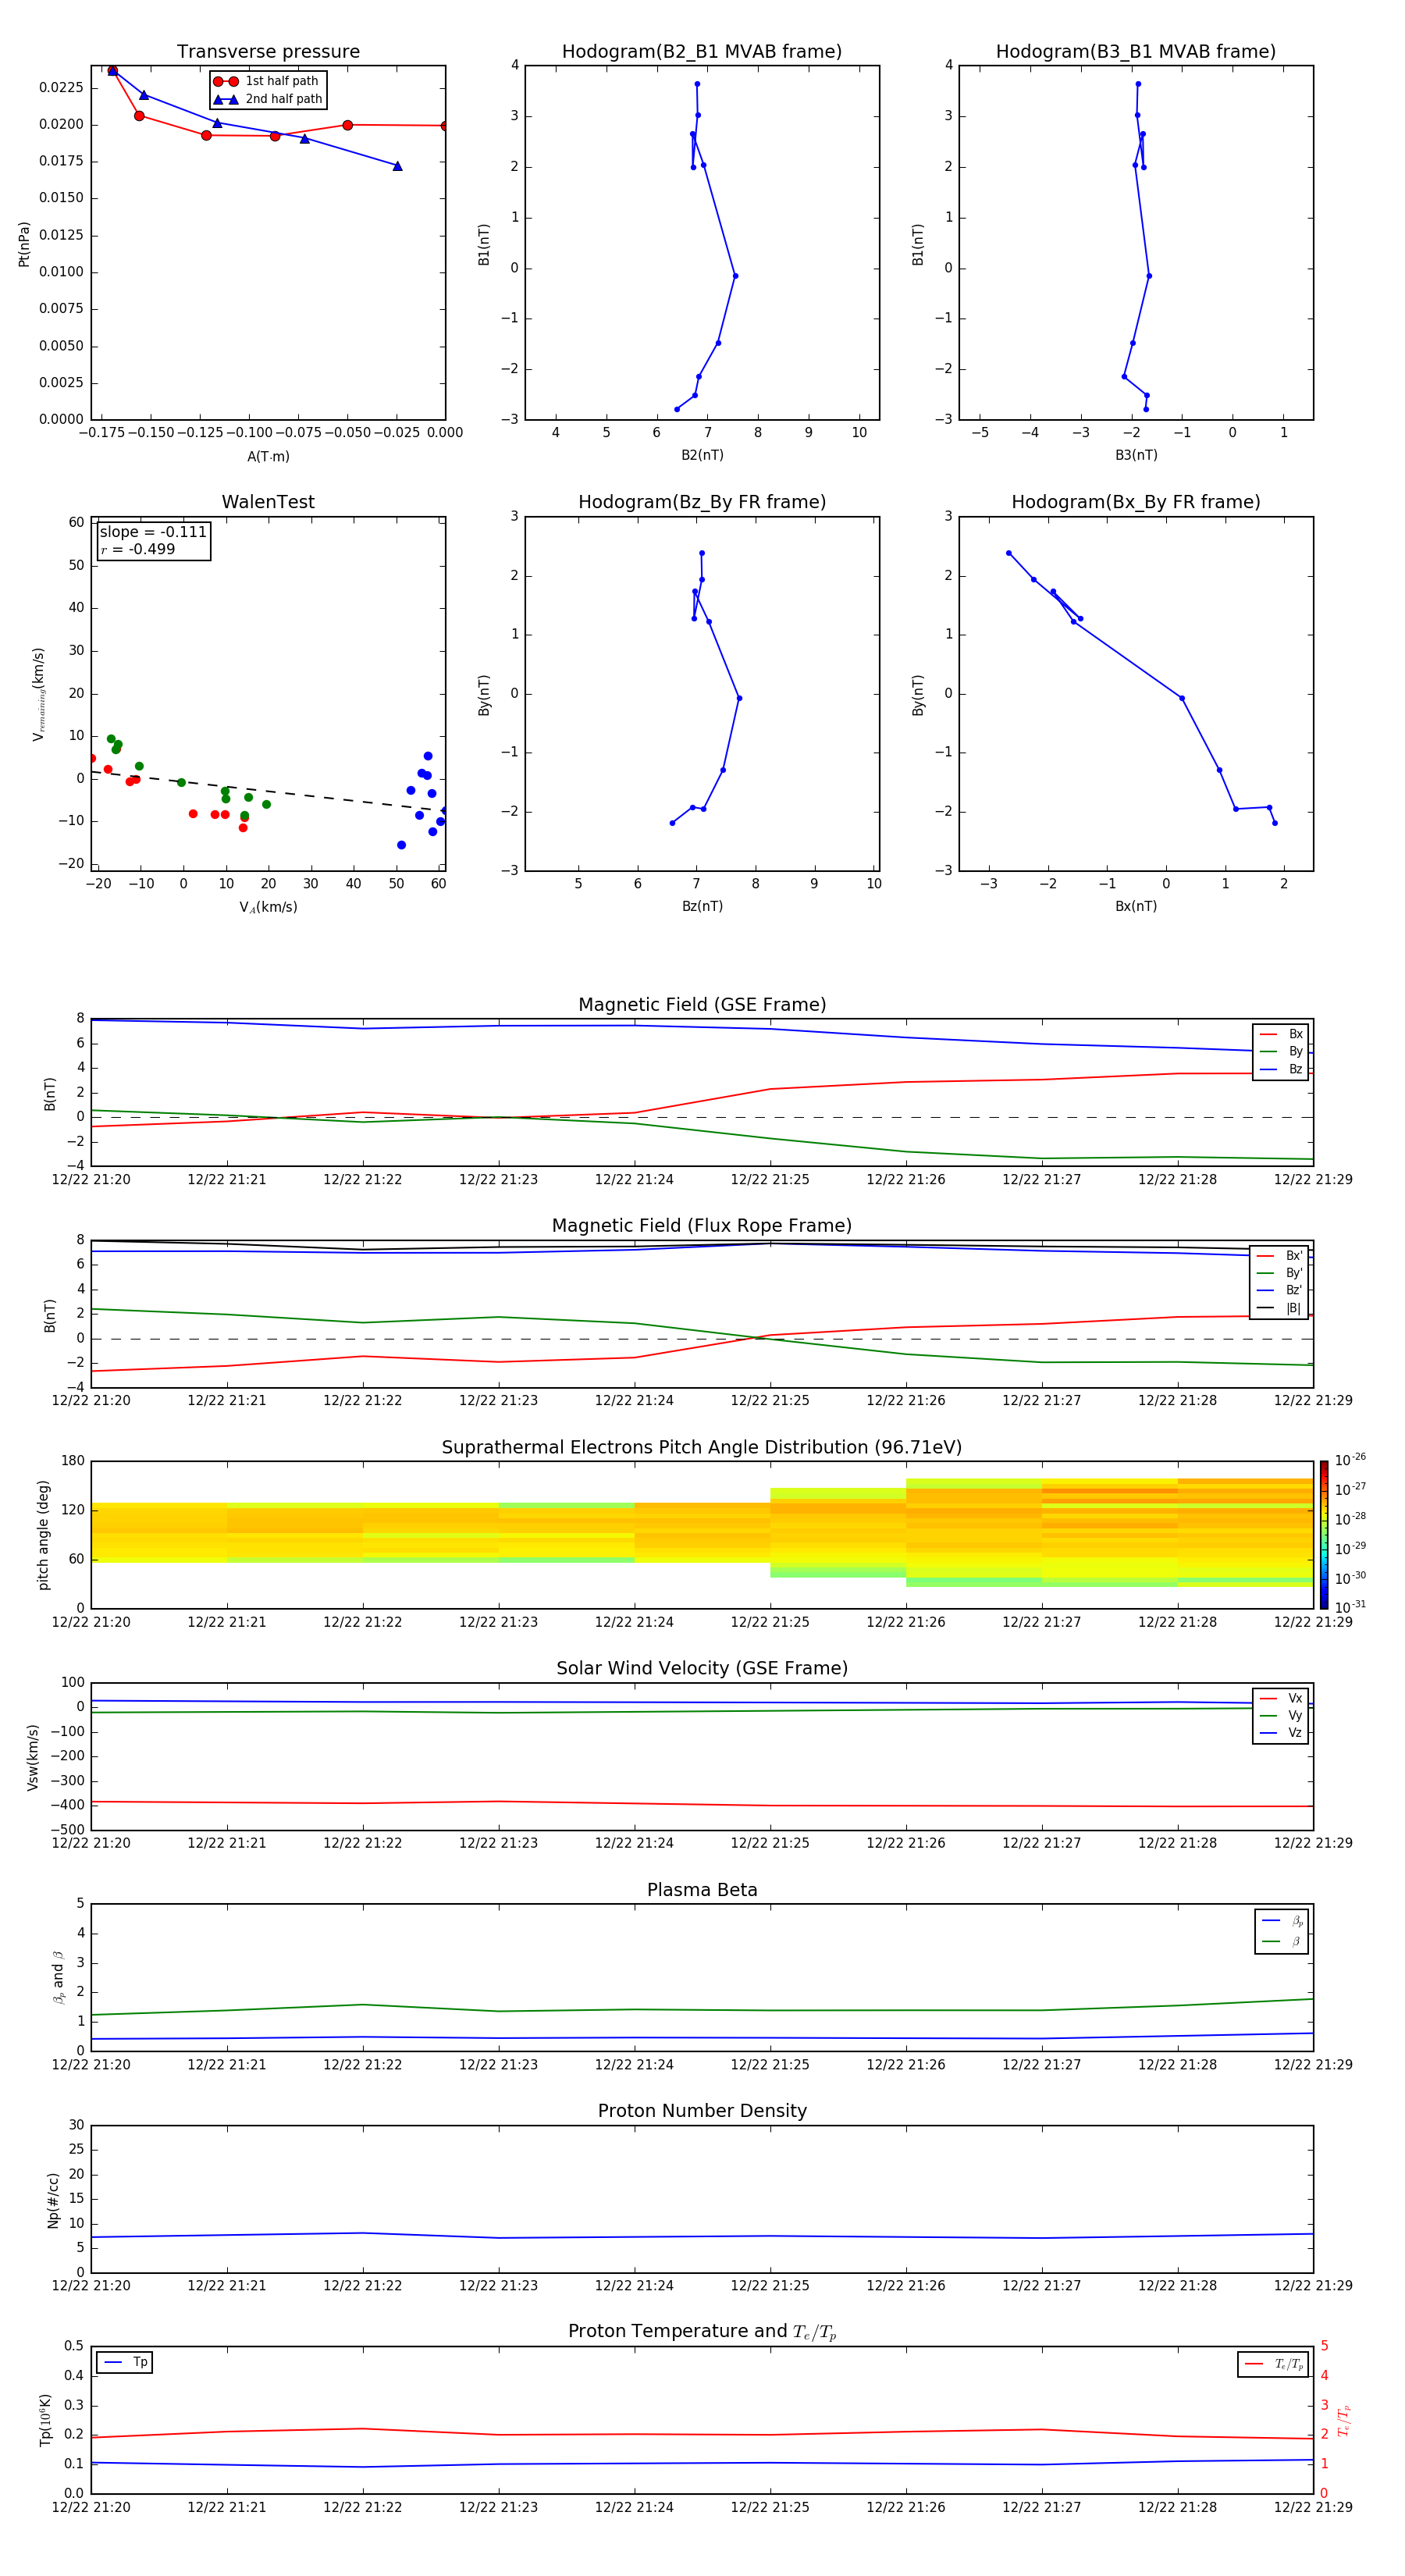1405x2576 pixels.
Task: Click the pitch angle plot color bar
Action: tap(1324, 1535)
